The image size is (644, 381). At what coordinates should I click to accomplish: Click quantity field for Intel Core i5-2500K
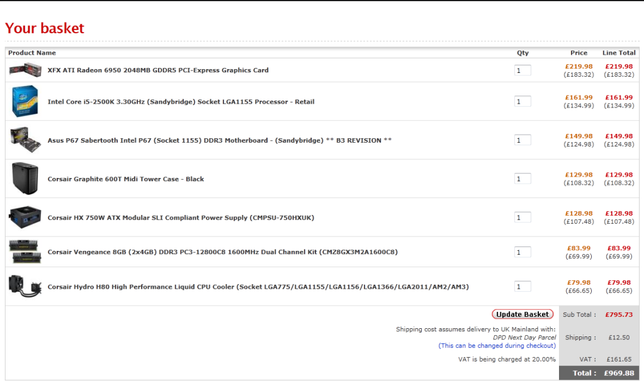(x=523, y=101)
